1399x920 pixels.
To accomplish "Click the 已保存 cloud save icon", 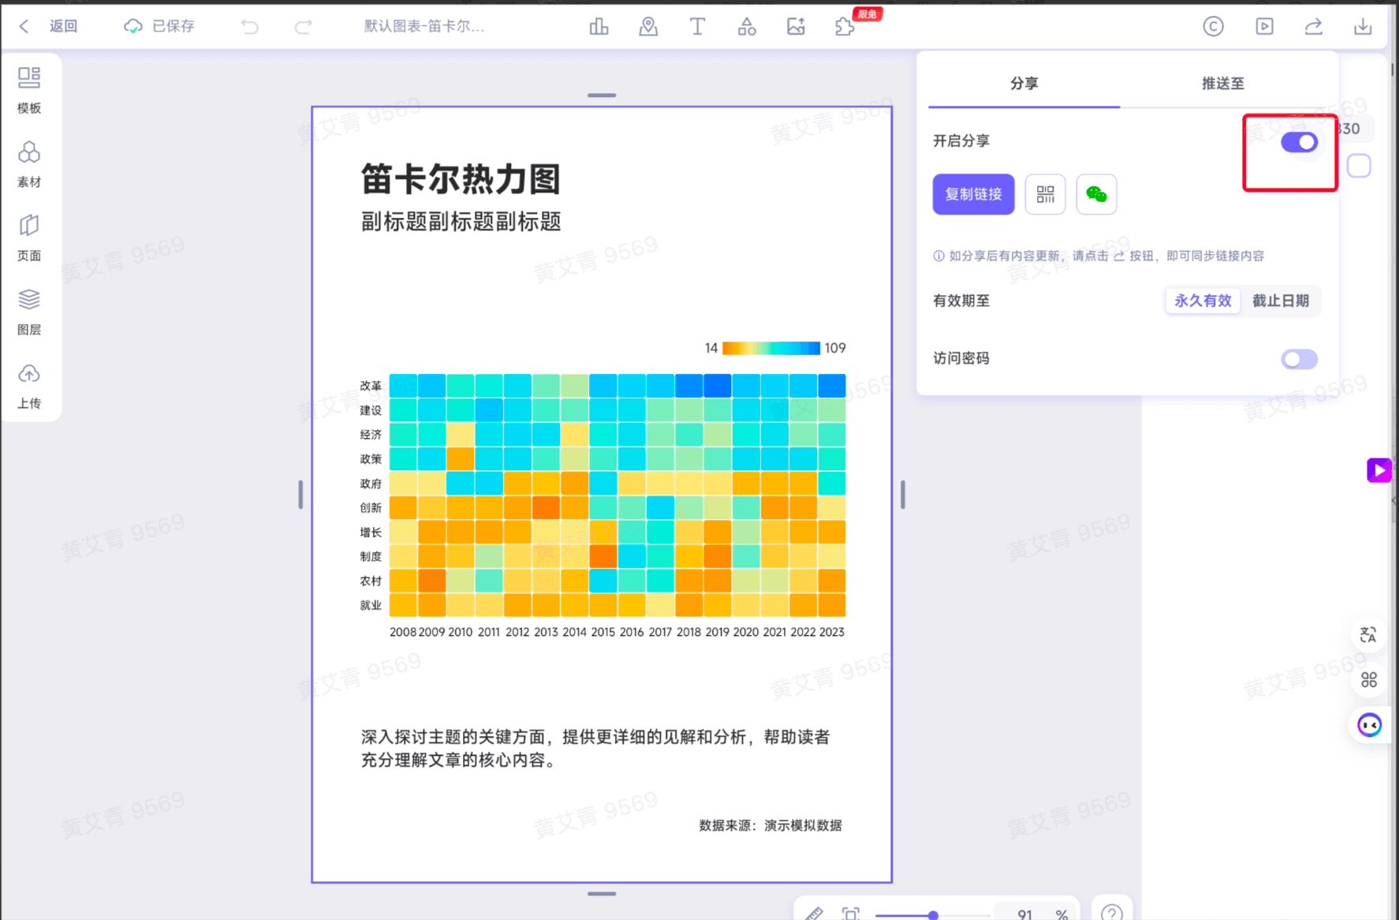I will click(x=133, y=26).
